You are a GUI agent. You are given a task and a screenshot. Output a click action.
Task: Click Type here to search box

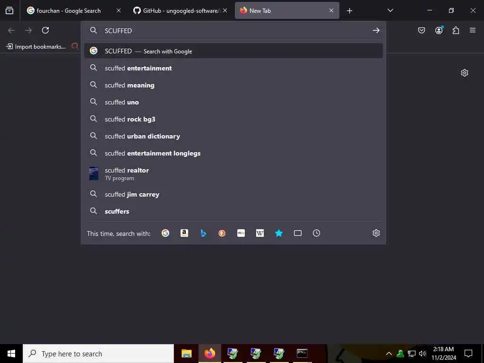pyautogui.click(x=98, y=354)
